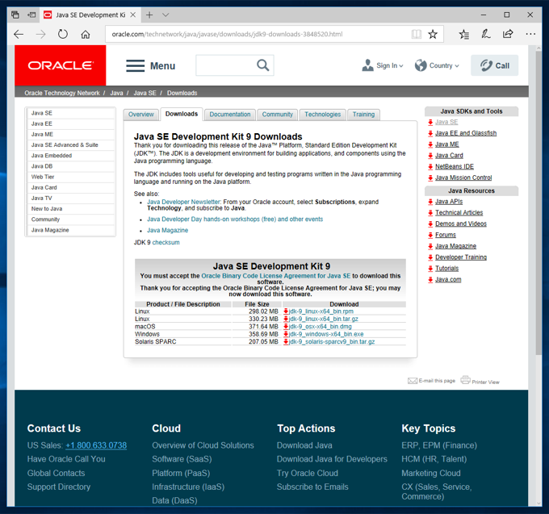Screen dimensions: 549x514
Task: Add page to favorites with star icon
Action: pos(433,34)
